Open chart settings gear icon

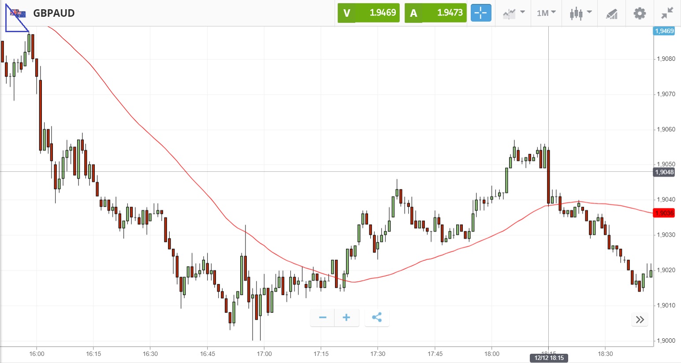pos(640,13)
